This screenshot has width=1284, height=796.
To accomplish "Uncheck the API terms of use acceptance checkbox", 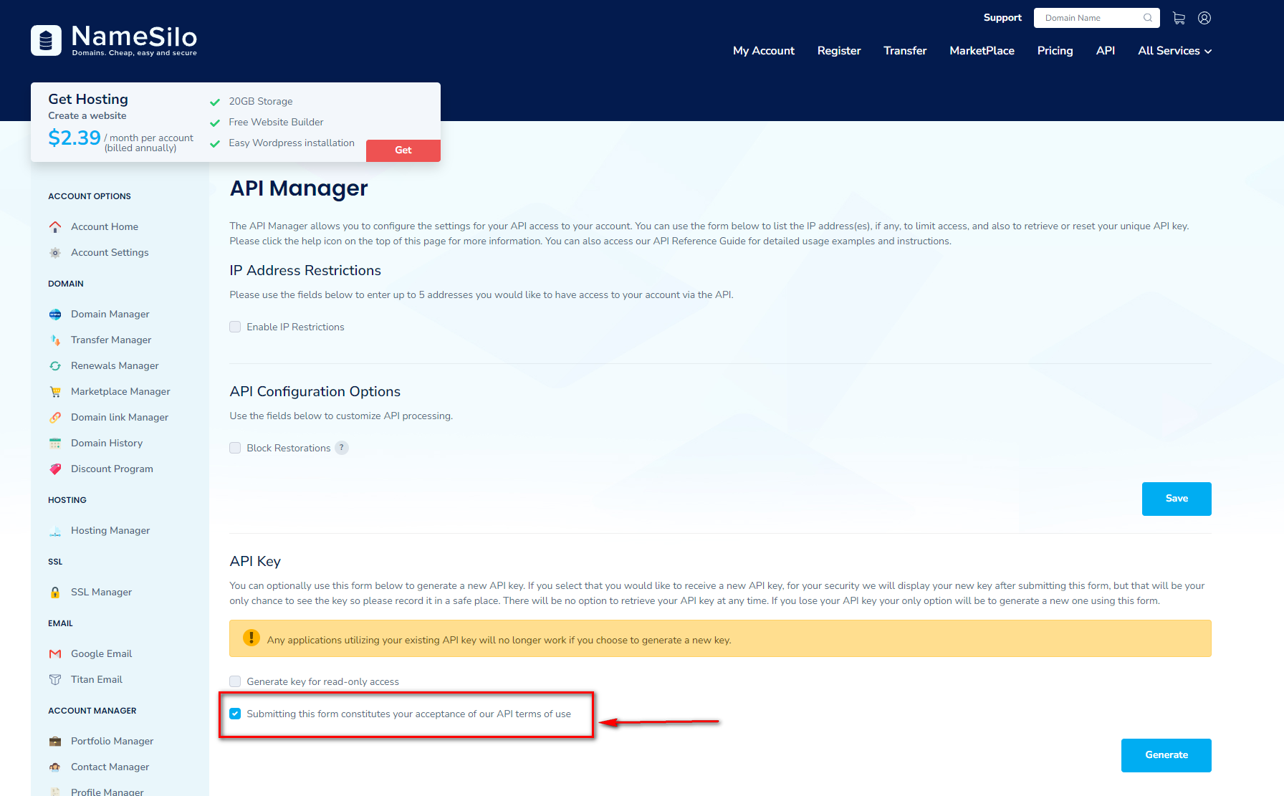I will [235, 714].
